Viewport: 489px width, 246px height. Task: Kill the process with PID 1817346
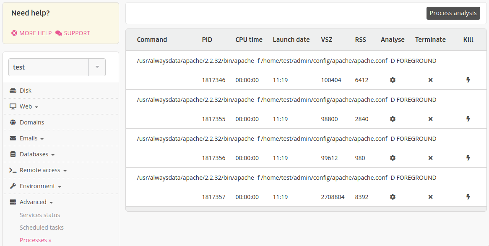468,80
